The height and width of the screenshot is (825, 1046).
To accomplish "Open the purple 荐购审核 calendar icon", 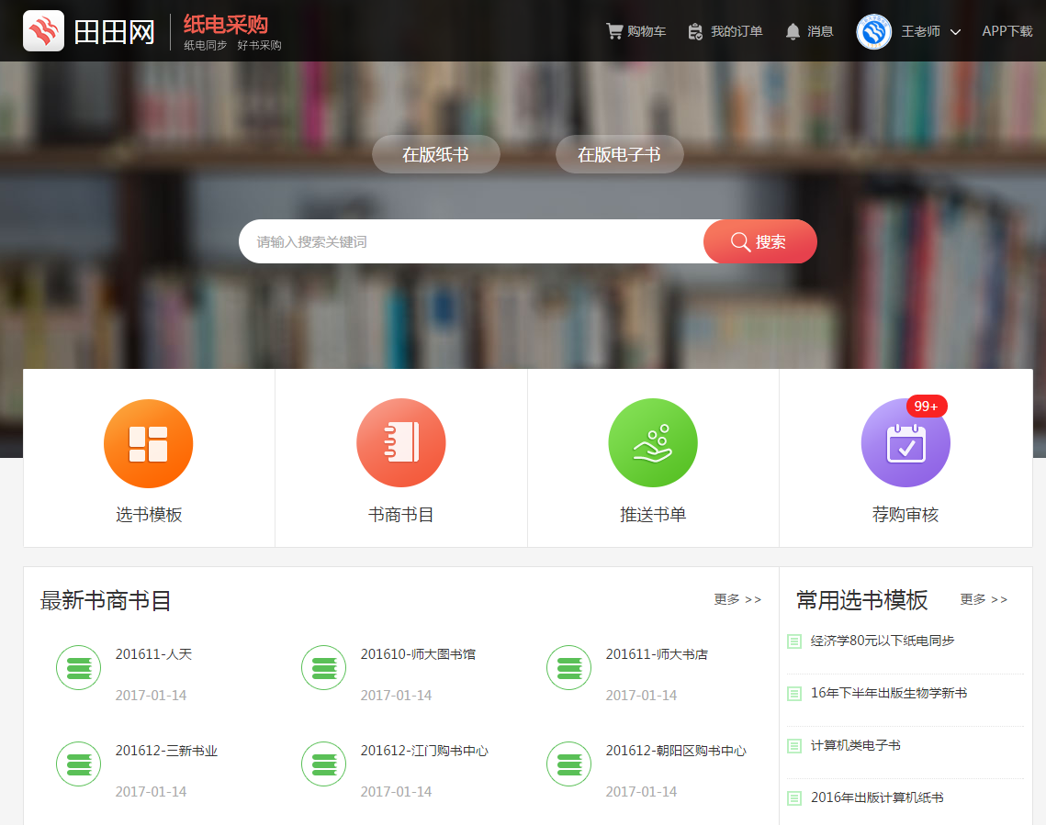I will 905,443.
